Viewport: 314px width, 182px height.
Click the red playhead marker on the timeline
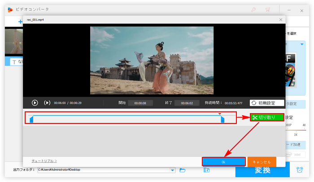(x=219, y=114)
